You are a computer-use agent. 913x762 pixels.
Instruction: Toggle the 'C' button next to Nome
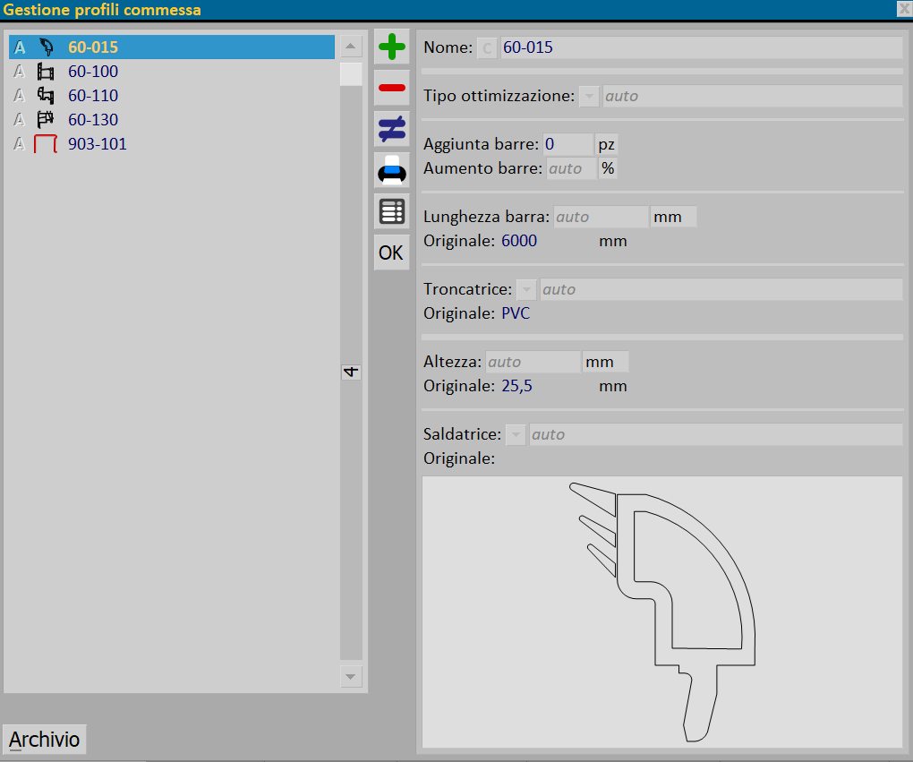click(x=487, y=48)
